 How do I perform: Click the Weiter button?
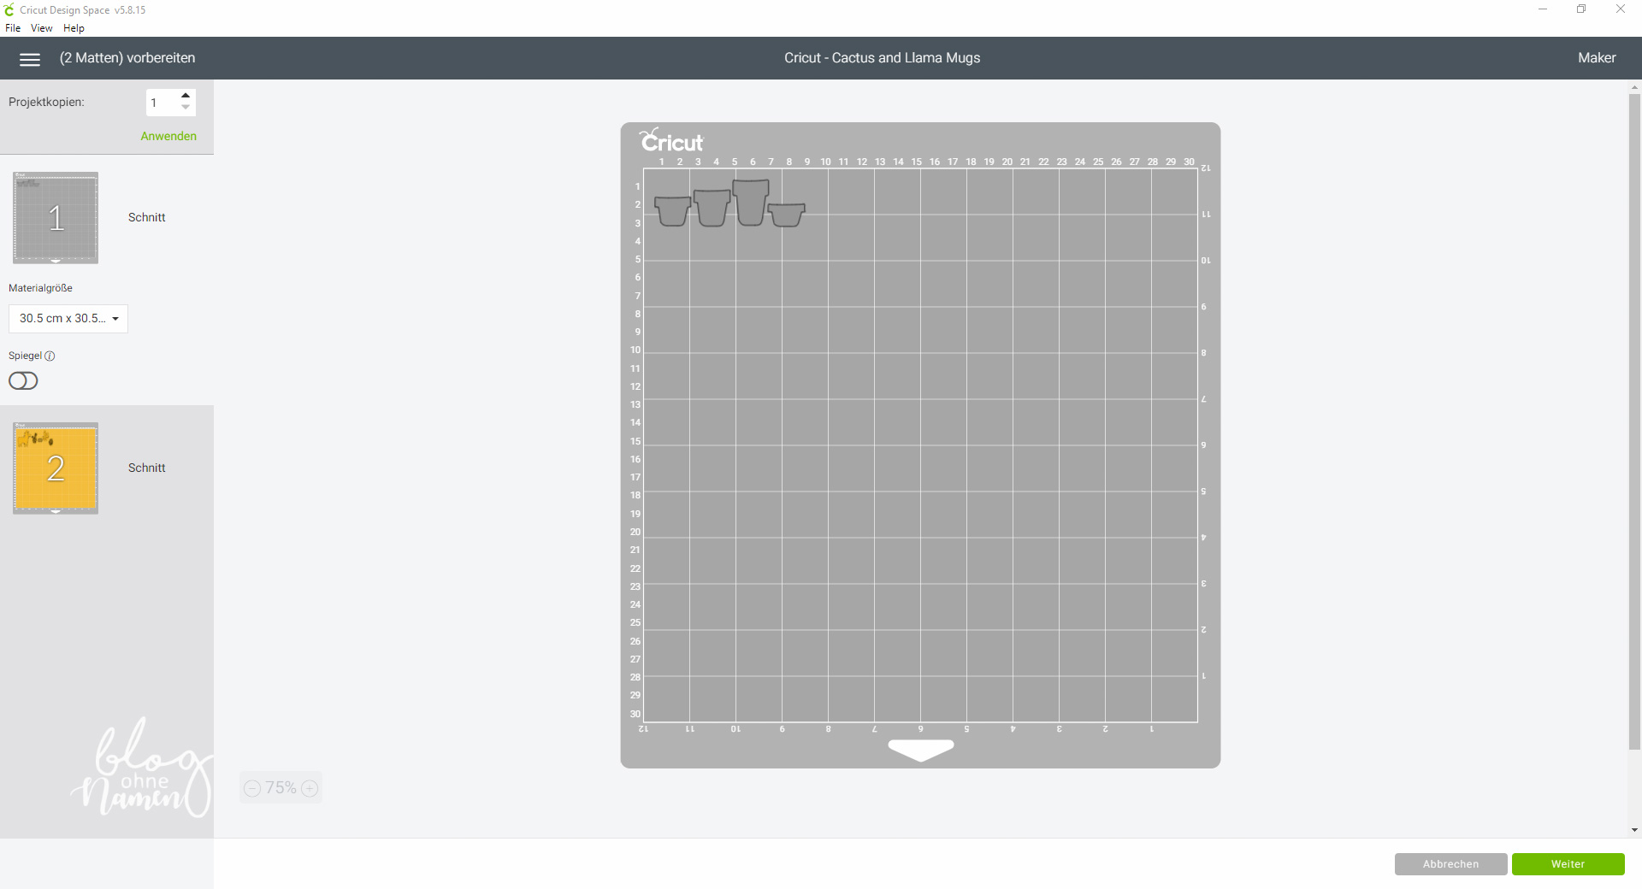pyautogui.click(x=1568, y=864)
